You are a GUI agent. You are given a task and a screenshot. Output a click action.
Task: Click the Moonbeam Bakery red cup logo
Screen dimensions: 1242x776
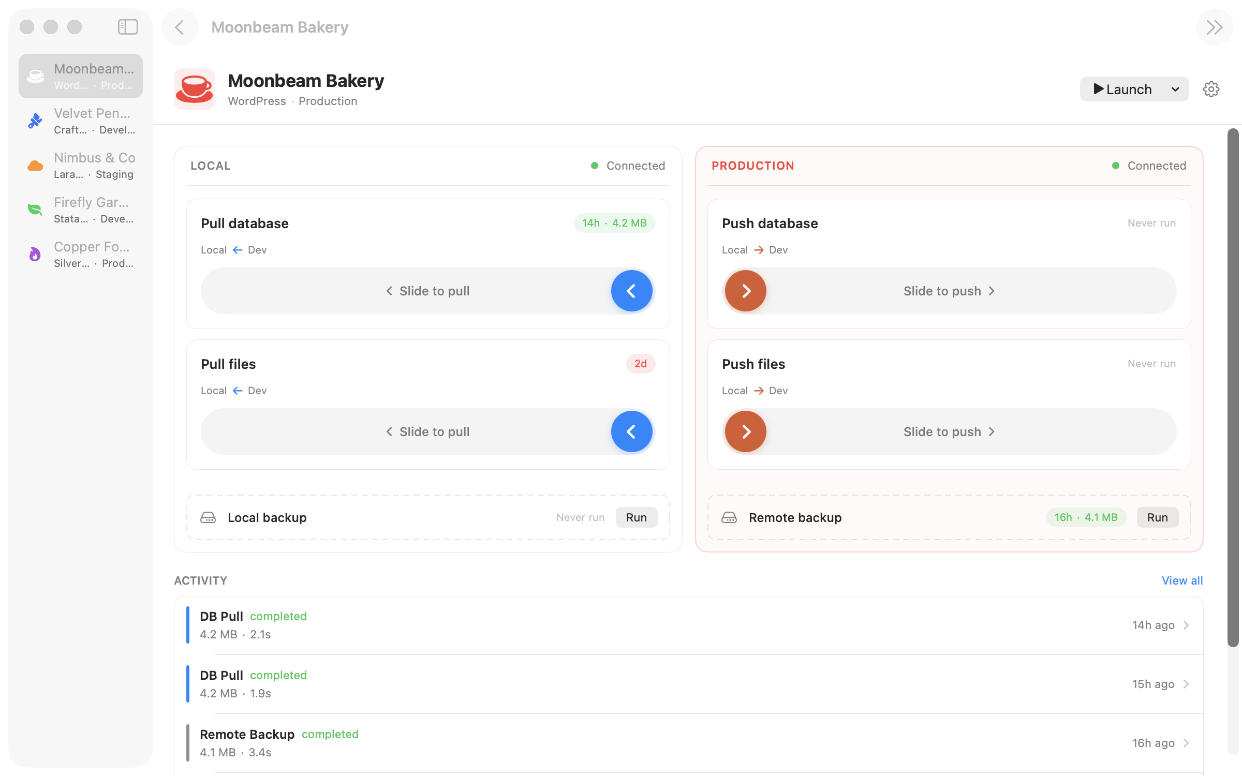coord(195,89)
